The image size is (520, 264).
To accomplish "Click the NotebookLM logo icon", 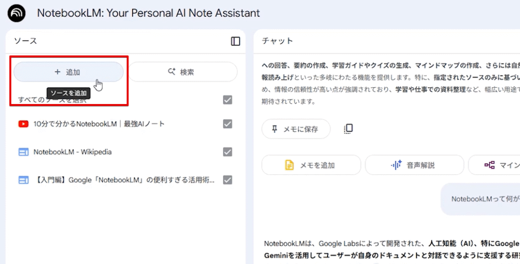I will [17, 13].
